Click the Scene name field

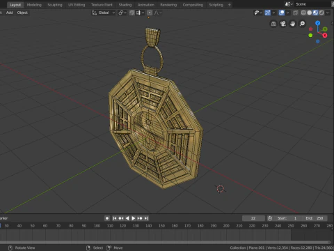[312, 4]
